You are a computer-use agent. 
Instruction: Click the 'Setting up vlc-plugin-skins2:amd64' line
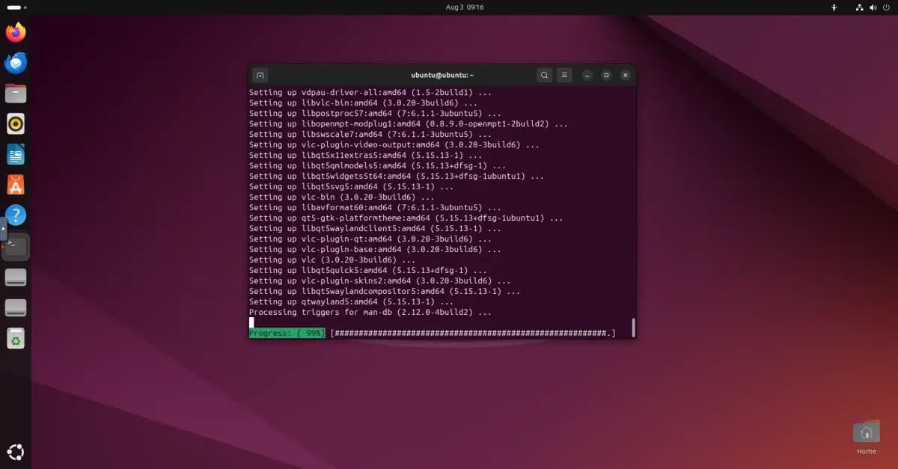pos(380,281)
